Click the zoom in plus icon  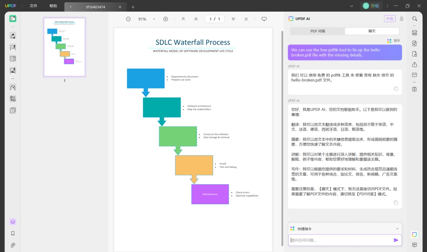point(165,19)
